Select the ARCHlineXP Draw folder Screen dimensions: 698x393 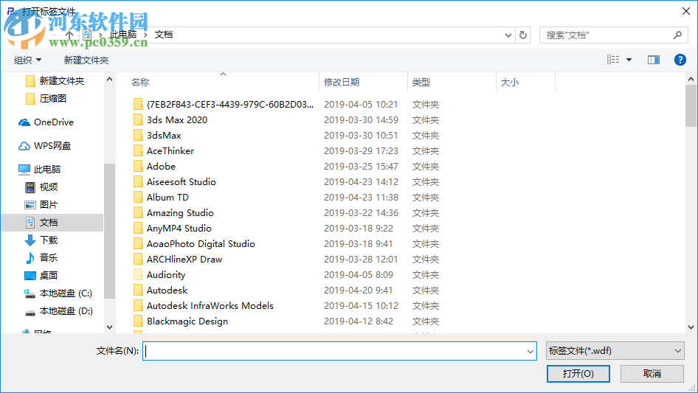pos(178,259)
